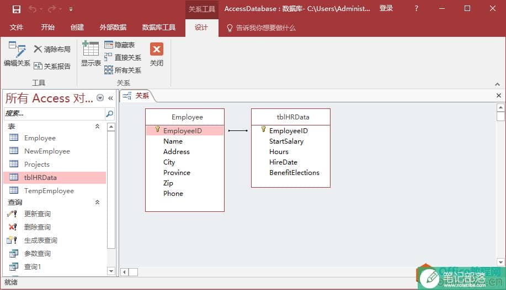Select Address field in Employee table
Screen dimensions: 506x290
tap(185, 151)
